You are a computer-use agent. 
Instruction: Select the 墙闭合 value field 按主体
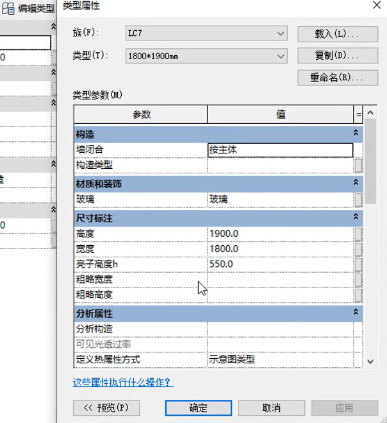point(280,150)
